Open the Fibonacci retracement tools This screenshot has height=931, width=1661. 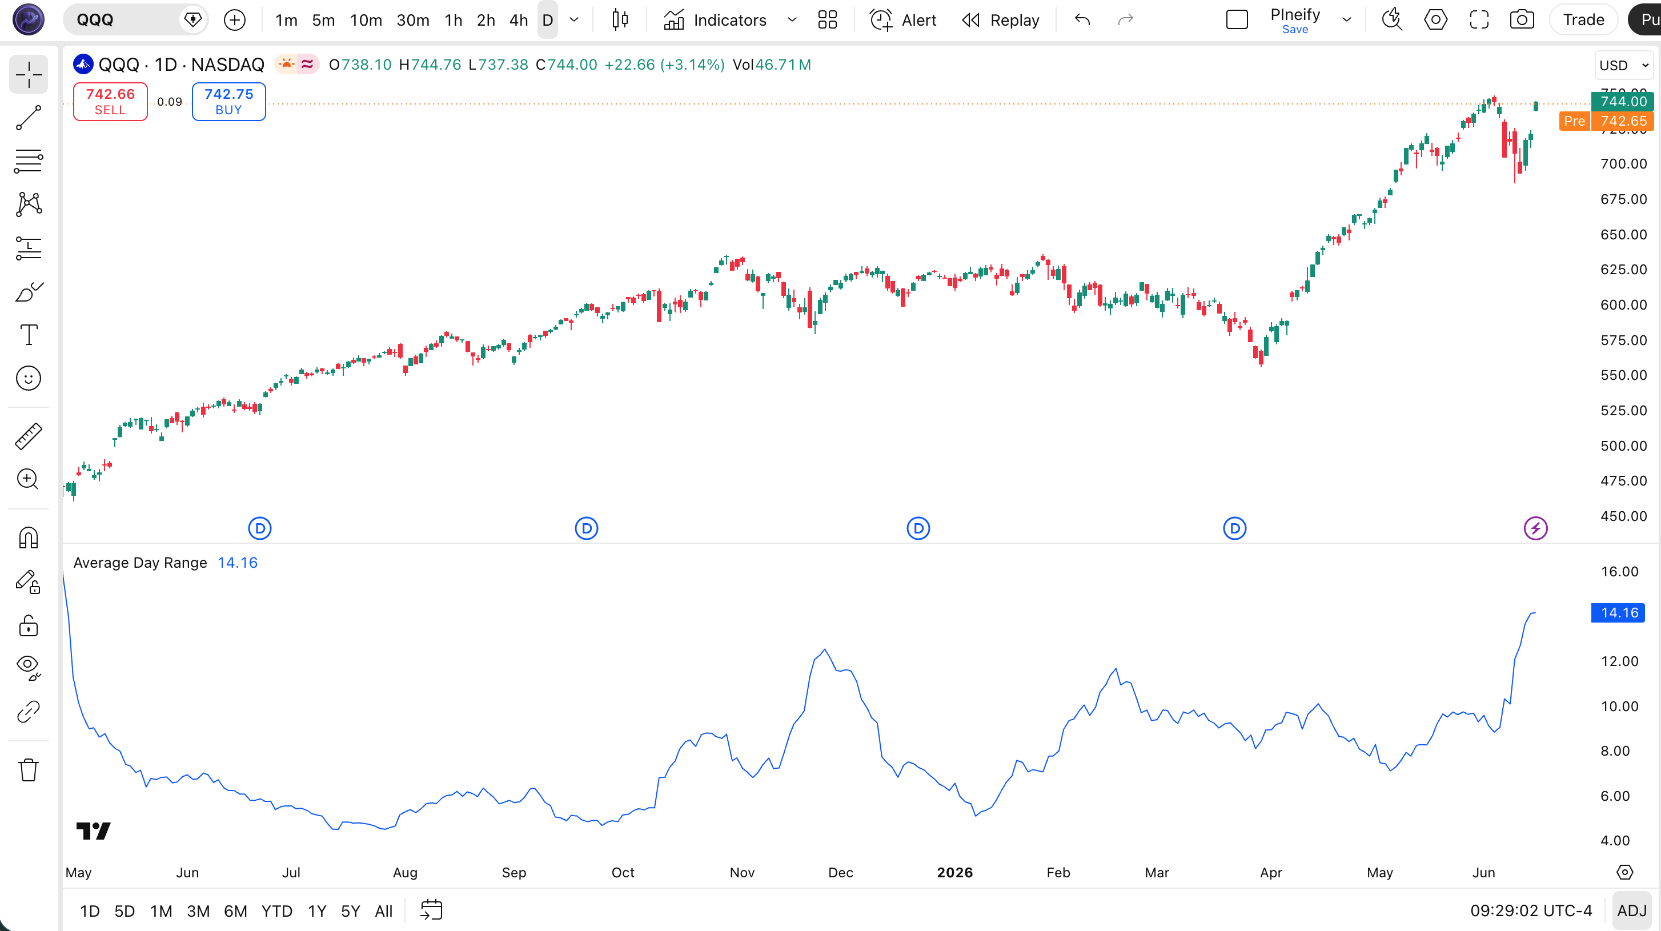[29, 161]
